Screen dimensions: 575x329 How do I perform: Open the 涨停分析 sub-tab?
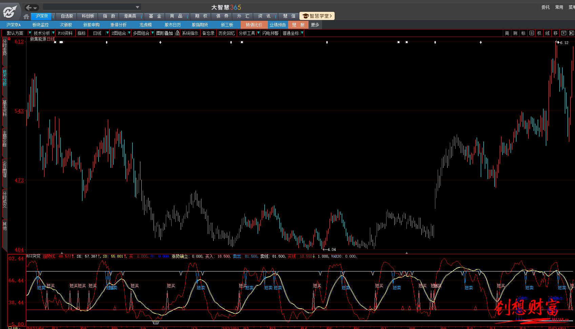pos(118,25)
